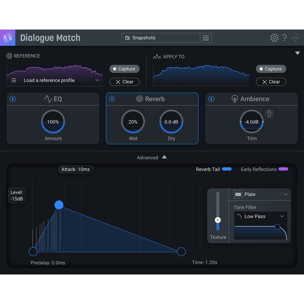Image resolution: width=304 pixels, height=304 pixels.
Task: Open the Low Pass tone filter dropdown
Action: [282, 216]
